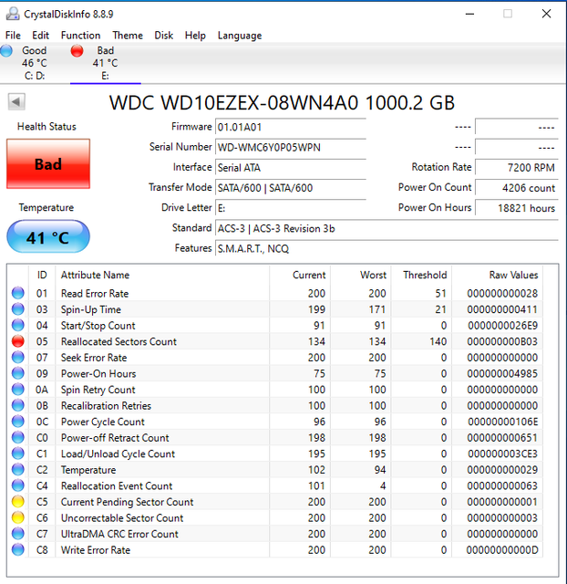Select the Write Error Rate text
The height and width of the screenshot is (584, 567).
tap(96, 550)
